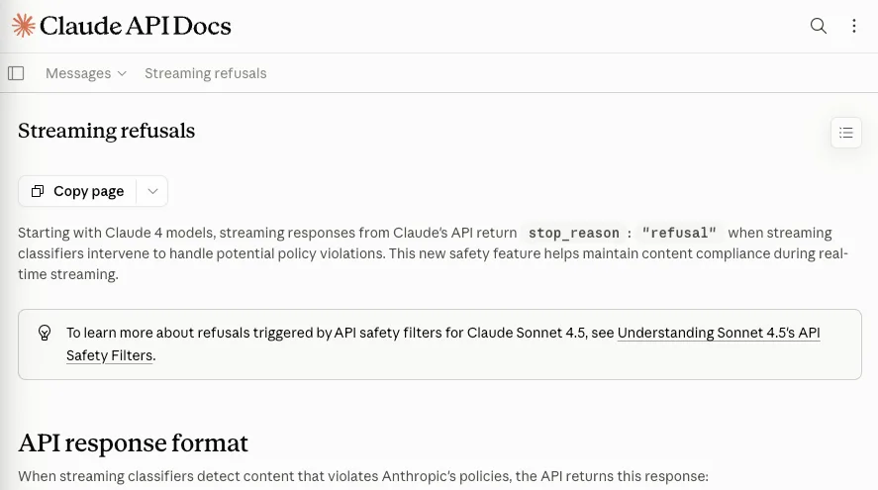Click the Copy page button label
The height and width of the screenshot is (490, 878).
[x=88, y=191]
